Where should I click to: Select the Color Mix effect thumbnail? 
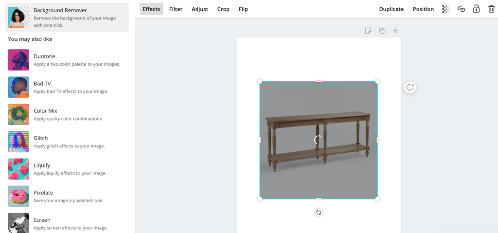(x=18, y=114)
